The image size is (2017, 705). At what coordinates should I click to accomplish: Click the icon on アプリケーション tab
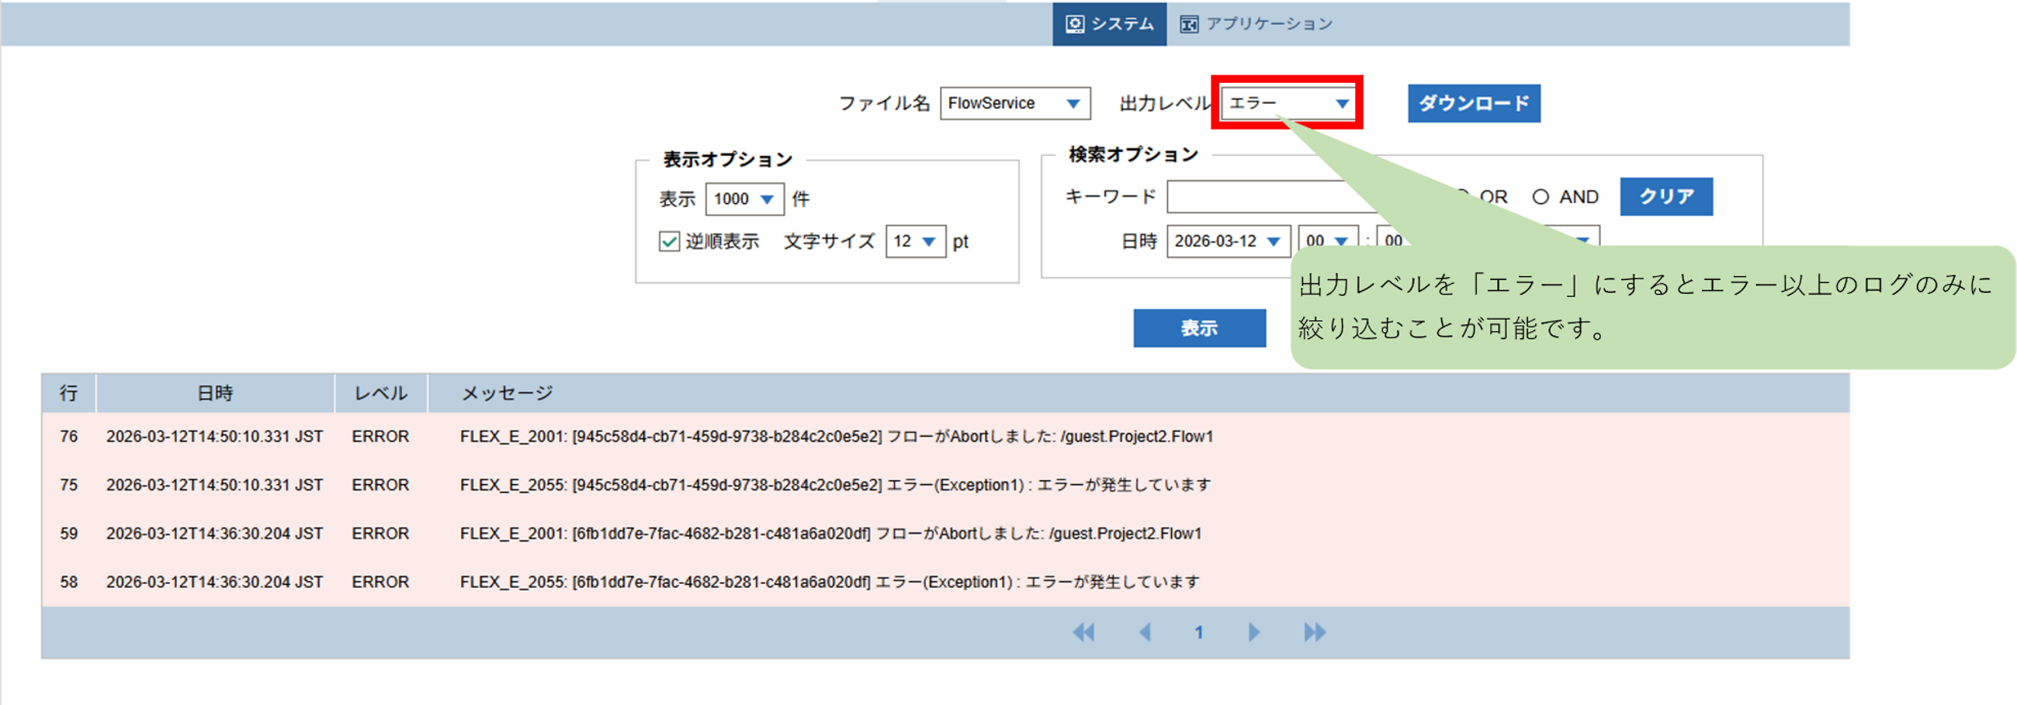(x=1189, y=22)
